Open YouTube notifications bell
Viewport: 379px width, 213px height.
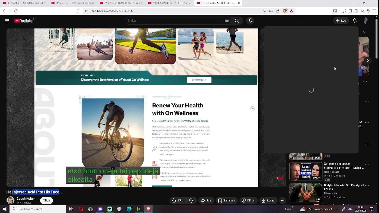coord(354,21)
